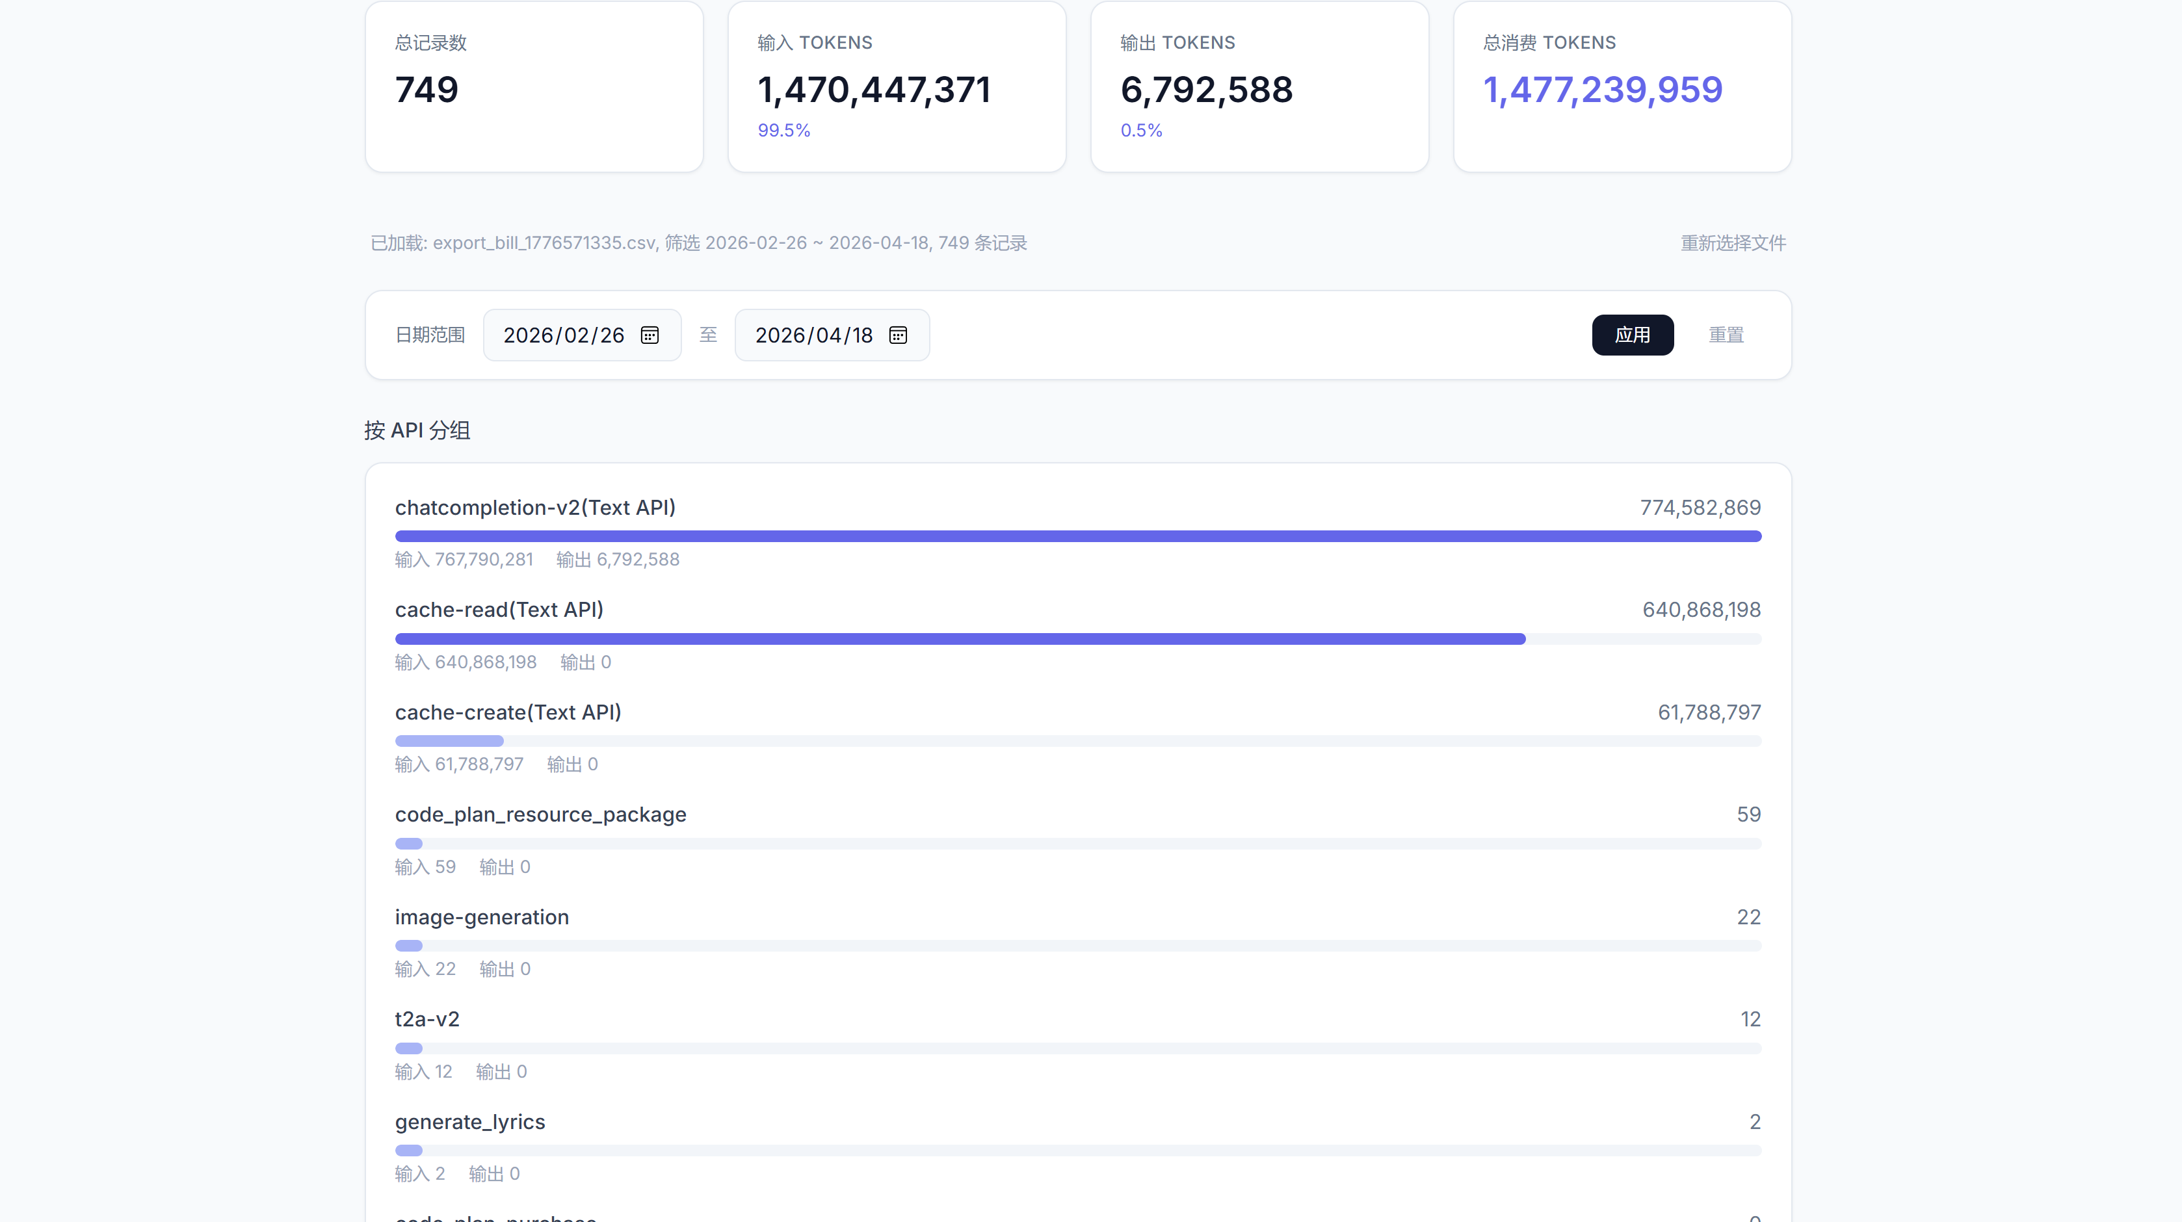Click the 重置 reset button
The height and width of the screenshot is (1222, 2182).
(x=1726, y=335)
